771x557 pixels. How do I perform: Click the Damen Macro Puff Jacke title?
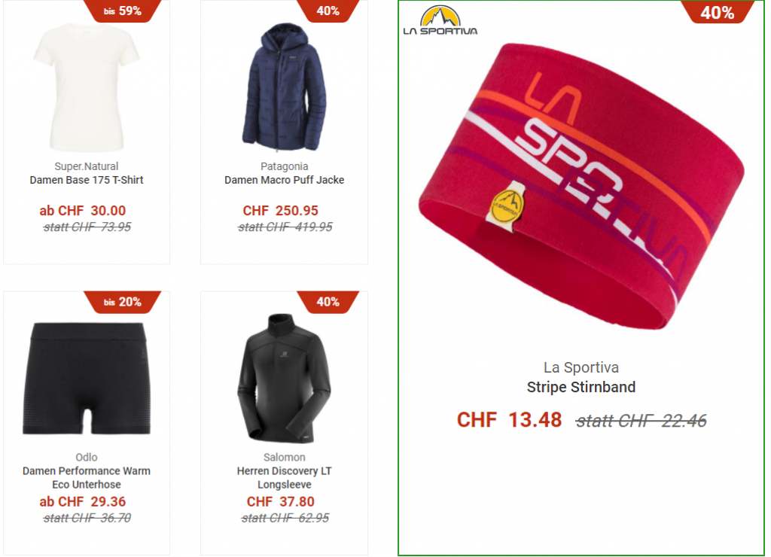coord(284,180)
